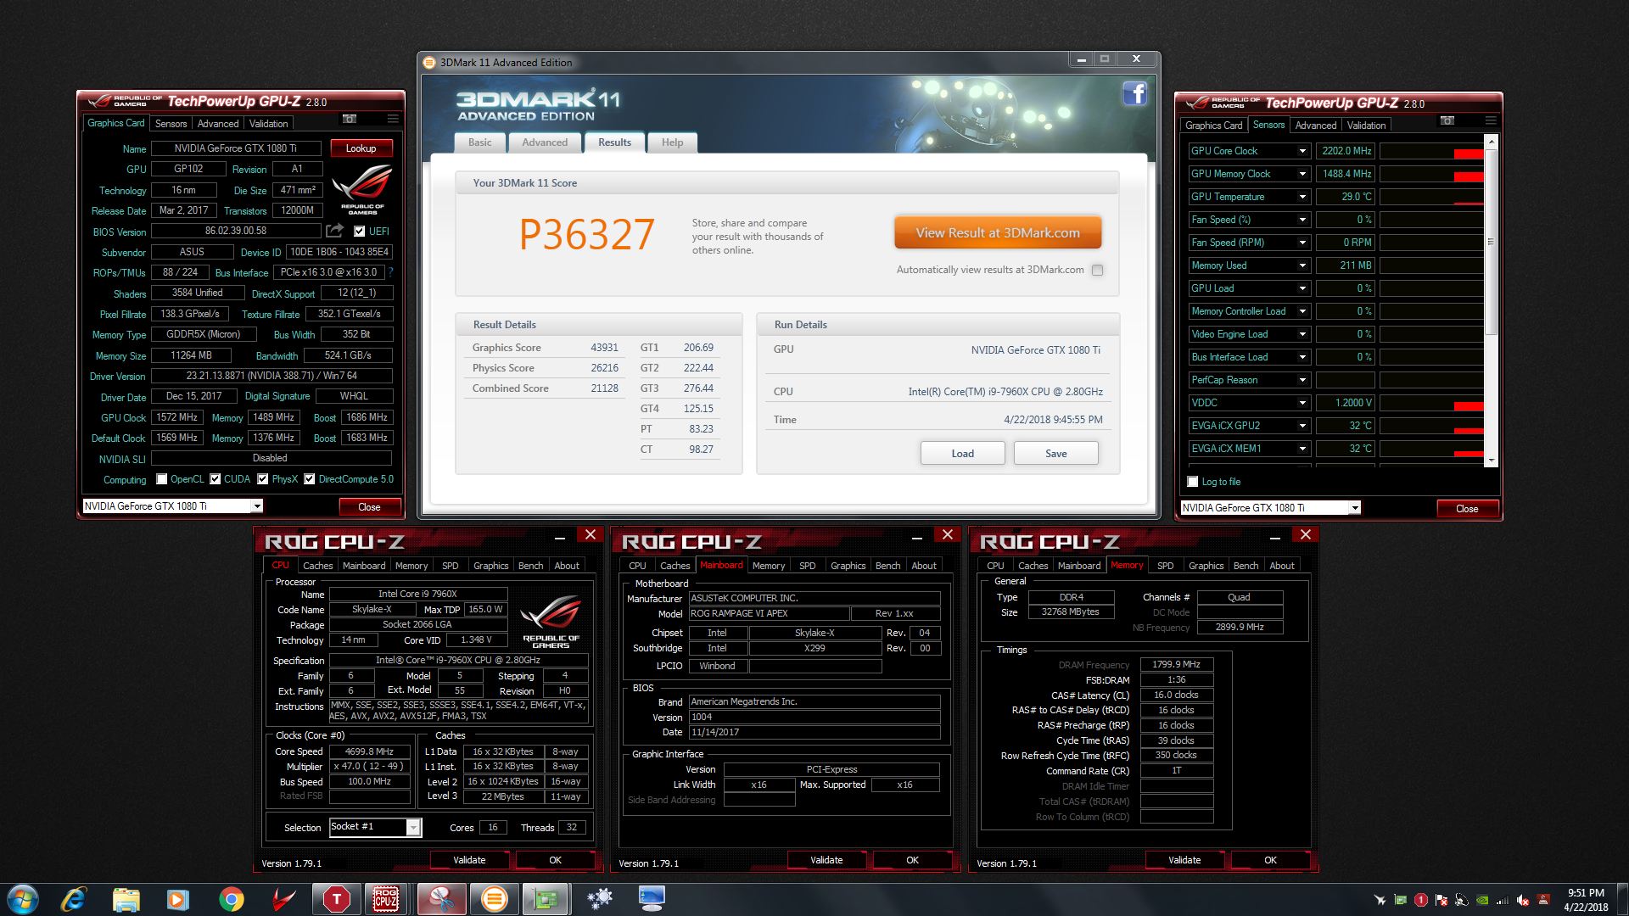Expand the GPU Core Clock sensor dropdown
This screenshot has width=1629, height=916.
click(x=1302, y=151)
